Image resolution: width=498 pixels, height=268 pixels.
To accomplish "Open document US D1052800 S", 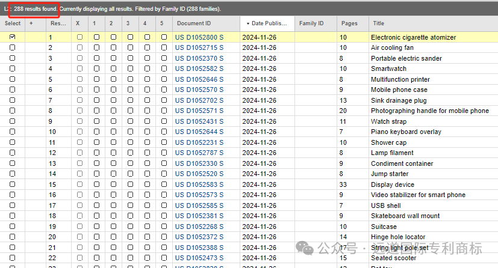I will coord(199,37).
